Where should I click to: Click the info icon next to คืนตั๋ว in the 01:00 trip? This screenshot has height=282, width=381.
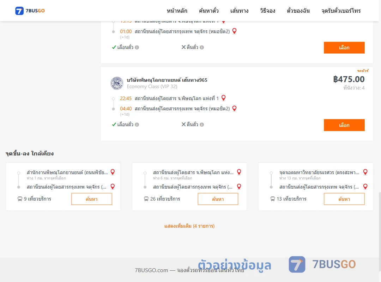pos(202,47)
